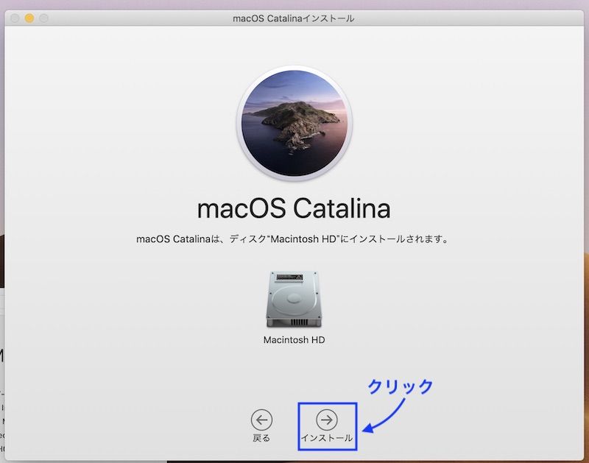Click the Install (インストール) arrow button

tap(326, 420)
